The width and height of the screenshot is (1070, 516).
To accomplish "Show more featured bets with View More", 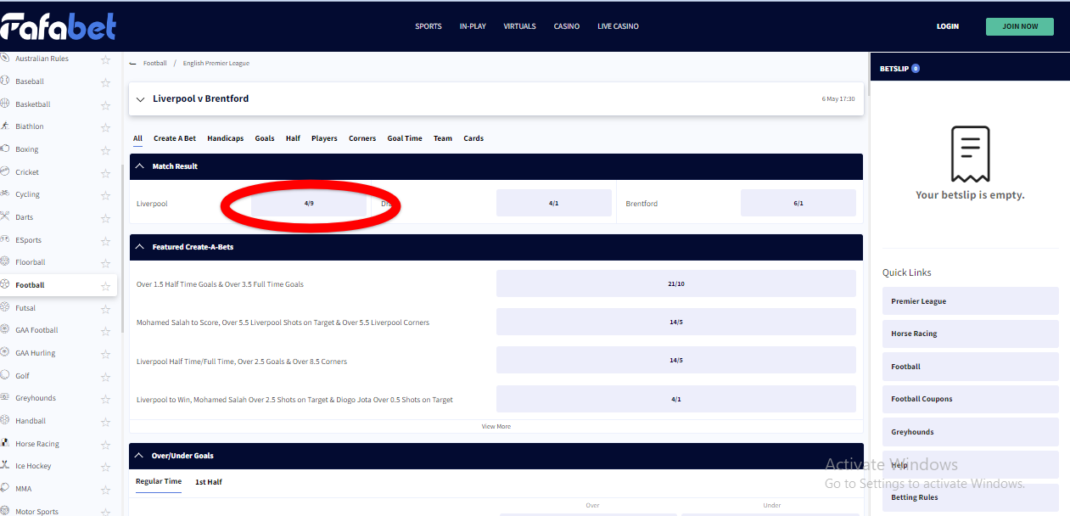I will [x=496, y=426].
